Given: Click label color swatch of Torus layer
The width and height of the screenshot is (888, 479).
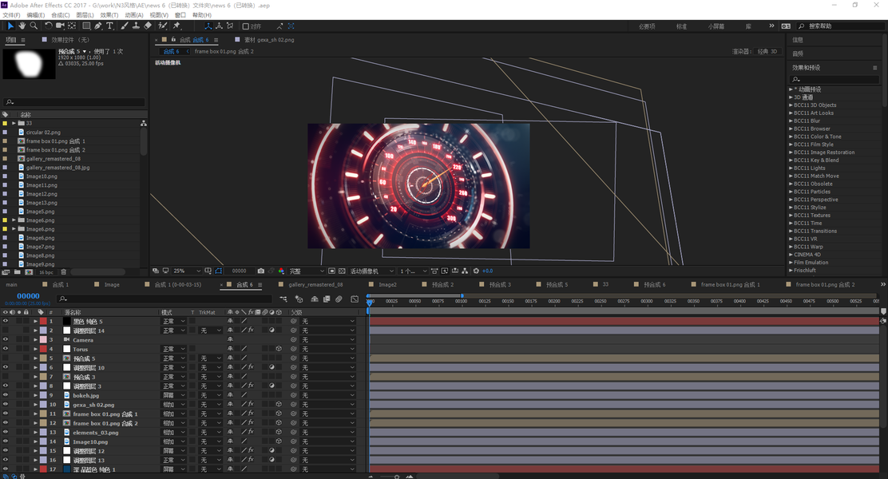Looking at the screenshot, I should coord(43,349).
